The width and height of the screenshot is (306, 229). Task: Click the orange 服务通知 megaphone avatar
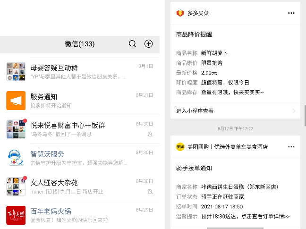pyautogui.click(x=16, y=101)
